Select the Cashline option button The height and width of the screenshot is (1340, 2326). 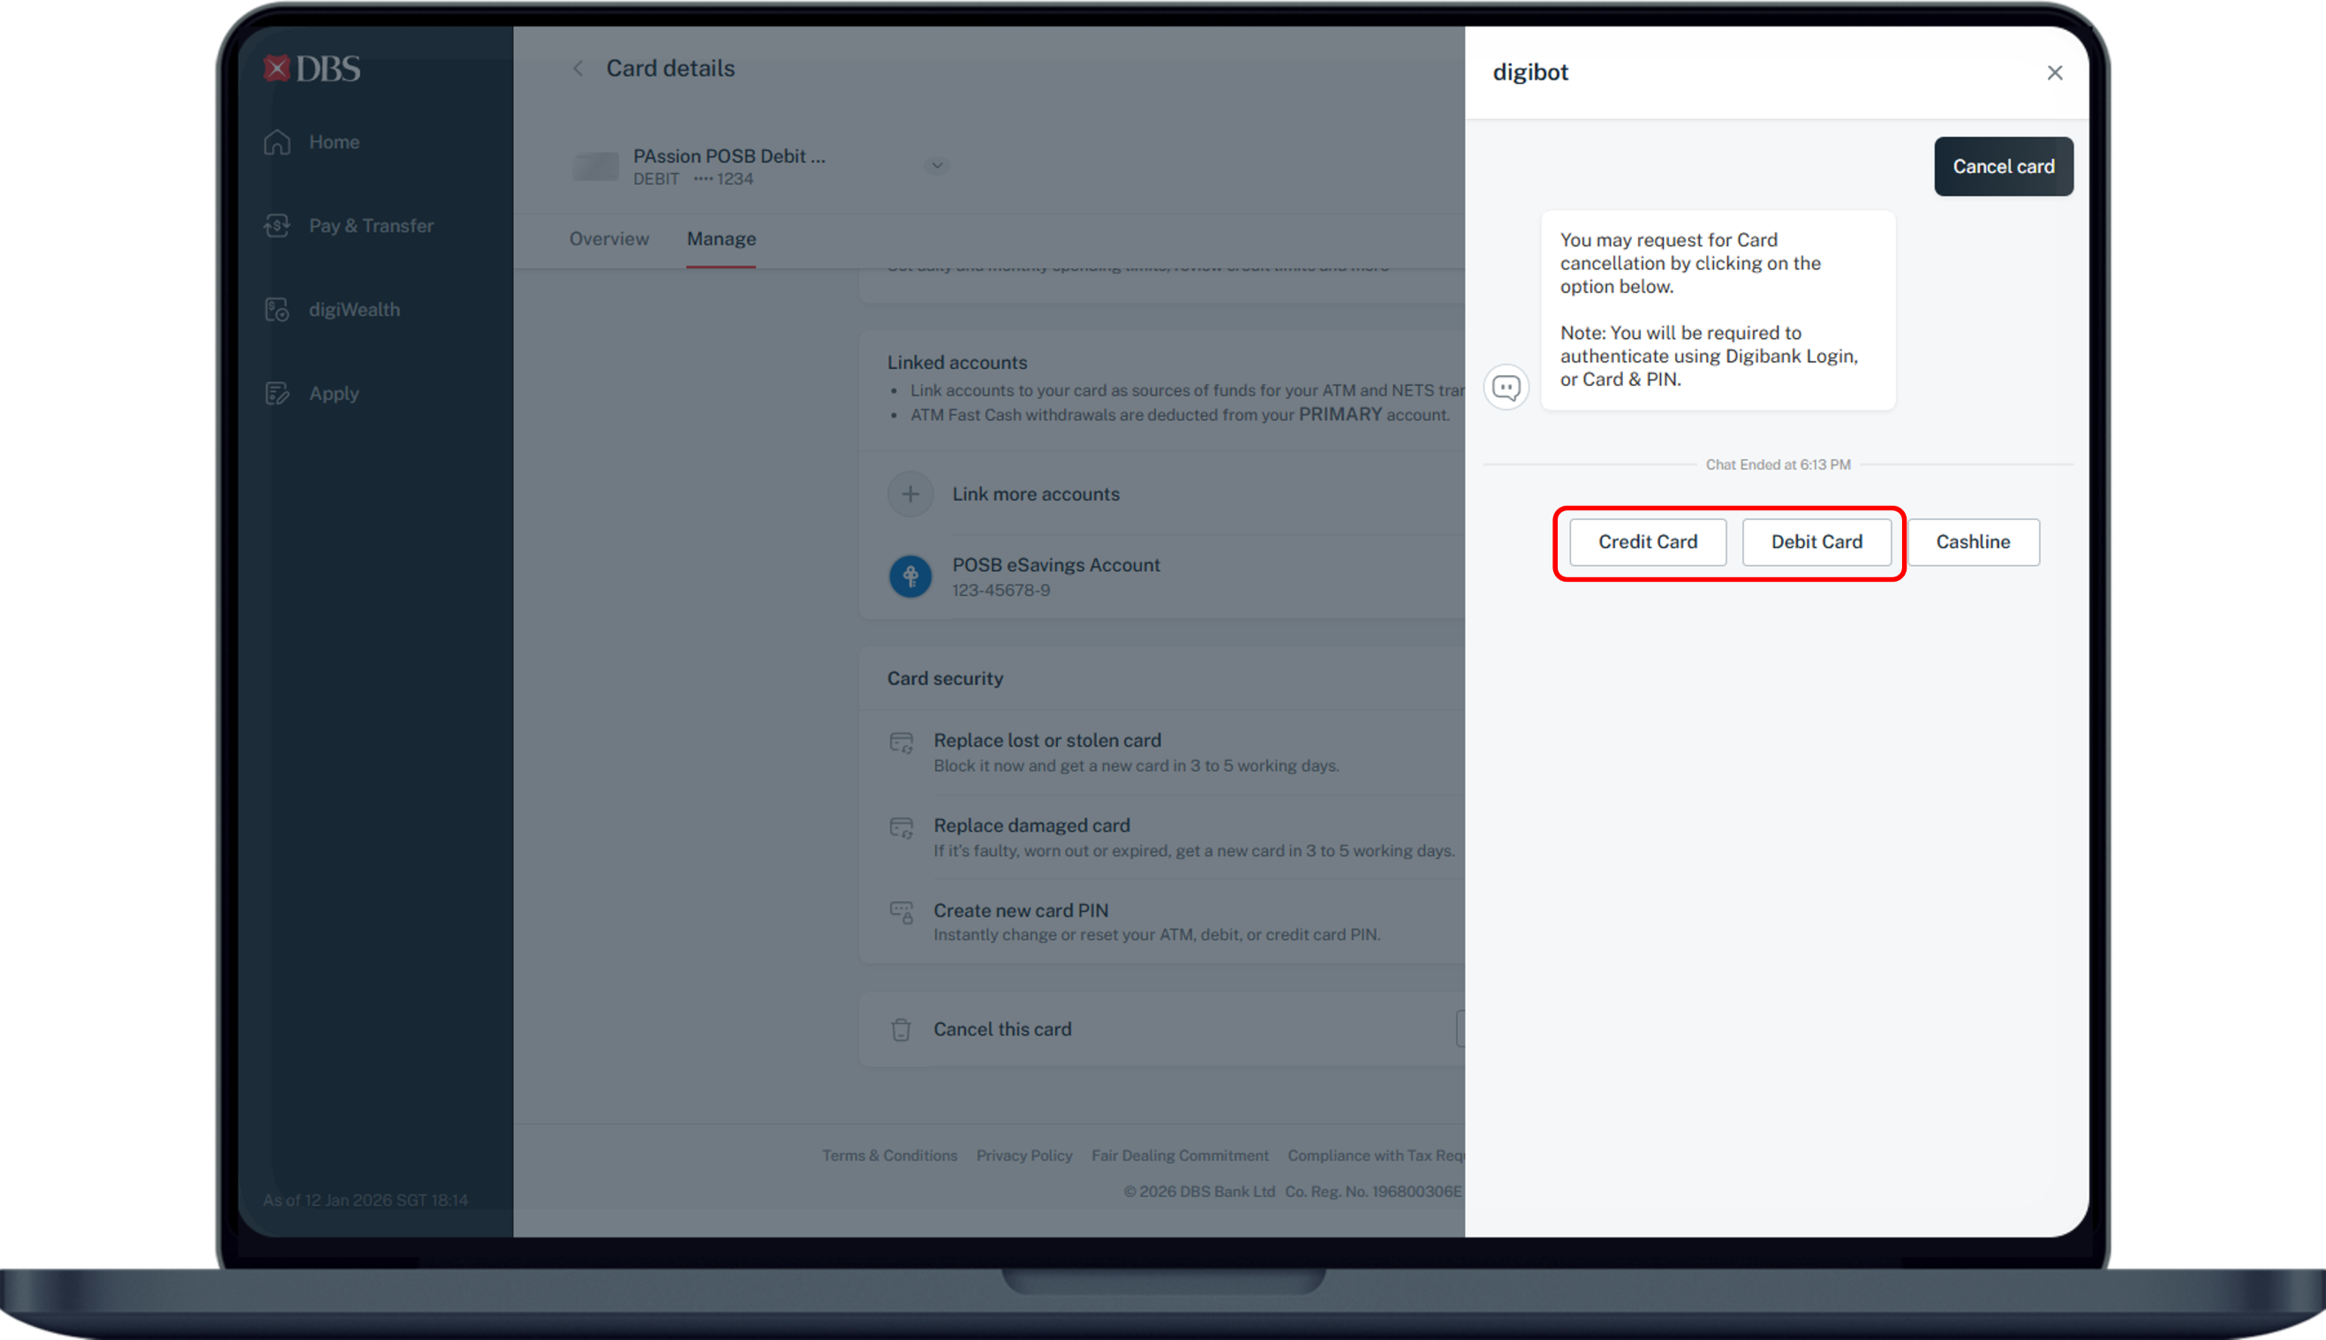(1973, 542)
